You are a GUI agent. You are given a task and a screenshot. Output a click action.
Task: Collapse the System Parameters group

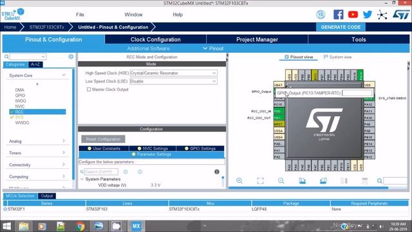[82, 179]
